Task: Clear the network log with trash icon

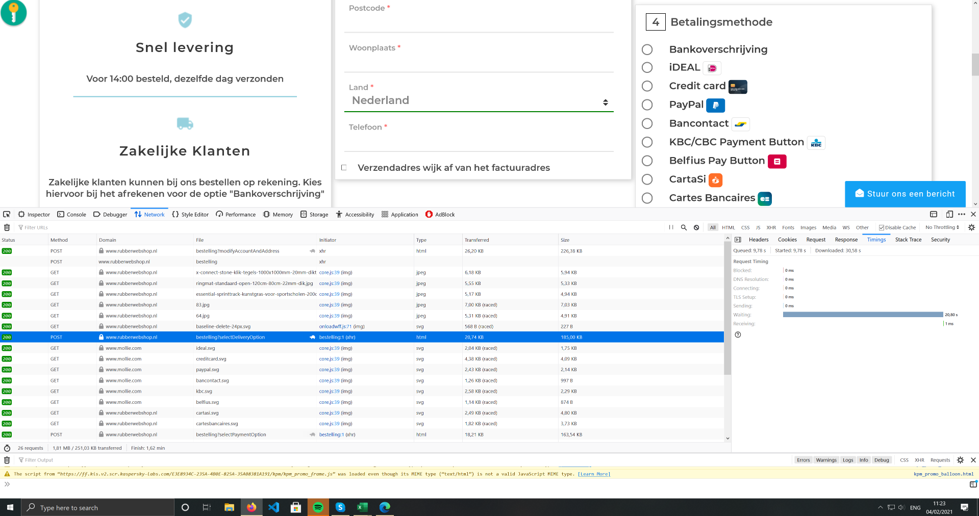Action: tap(7, 227)
